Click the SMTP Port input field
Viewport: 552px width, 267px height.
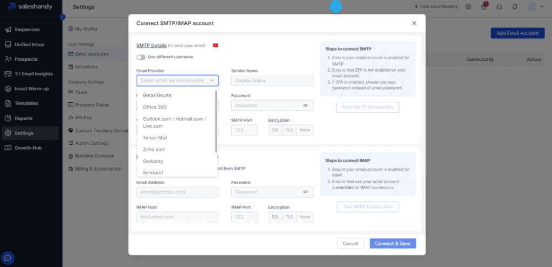pyautogui.click(x=245, y=130)
